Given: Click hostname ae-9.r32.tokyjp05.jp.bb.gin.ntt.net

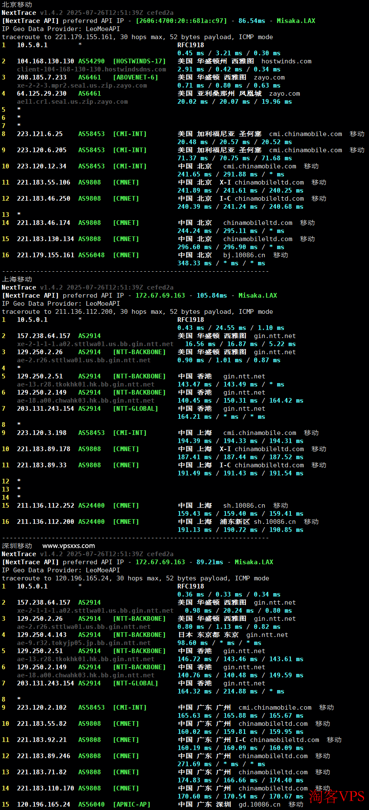Looking at the screenshot, I should pyautogui.click(x=84, y=643).
